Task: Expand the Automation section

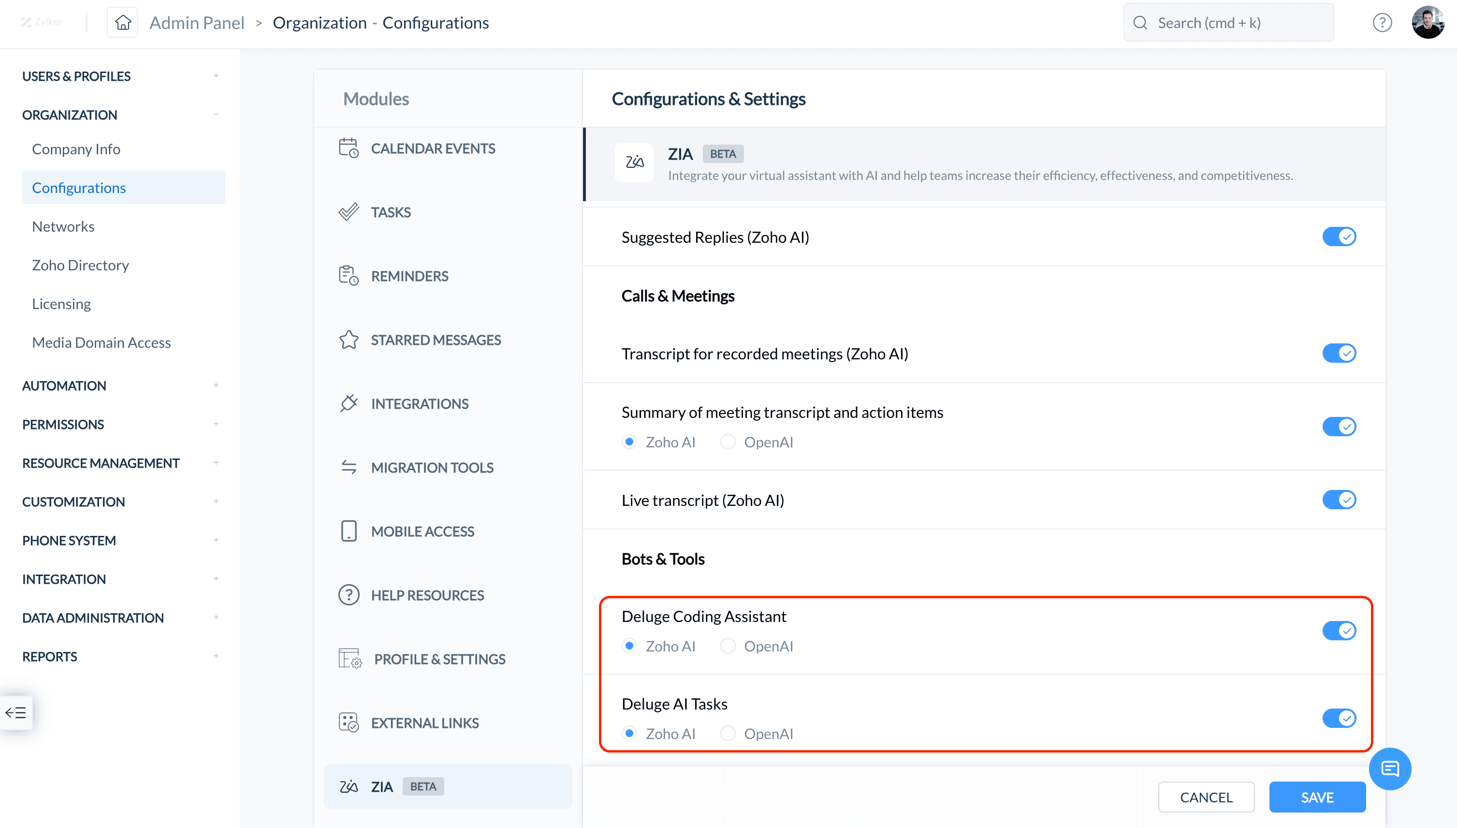Action: click(x=216, y=385)
